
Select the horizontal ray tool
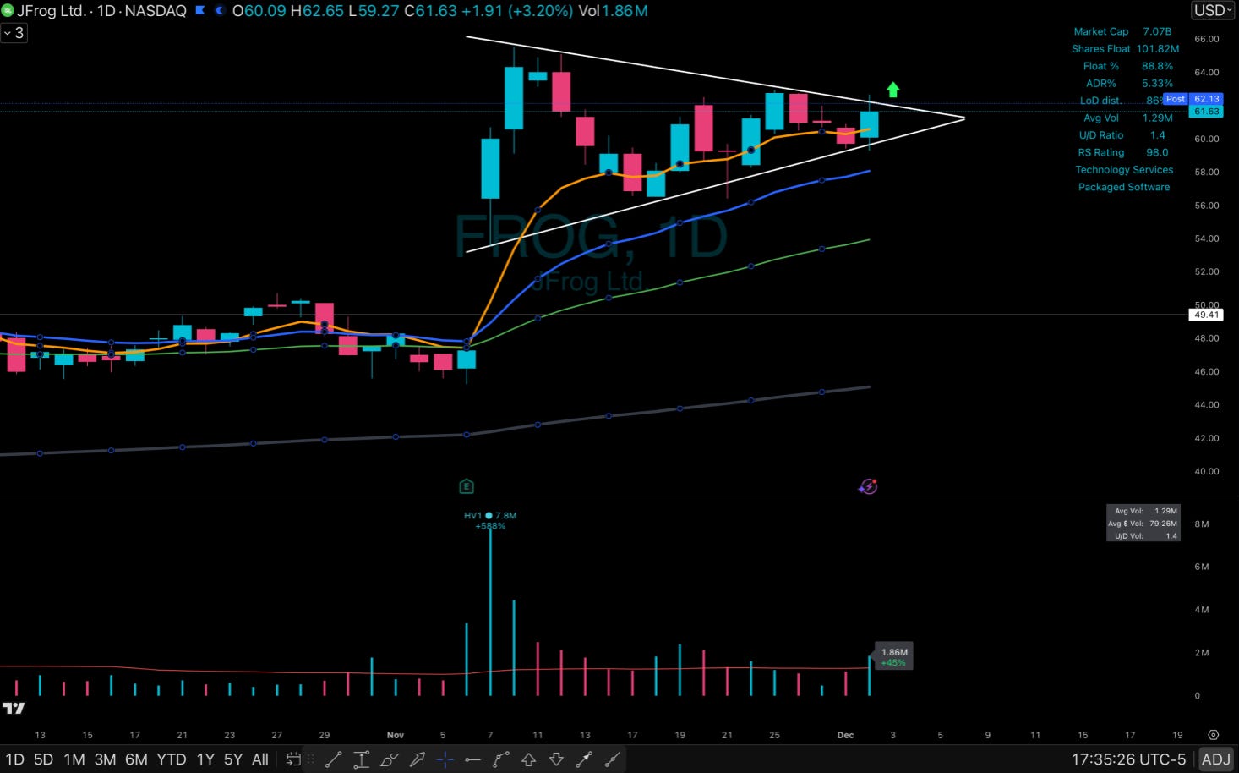pyautogui.click(x=472, y=759)
